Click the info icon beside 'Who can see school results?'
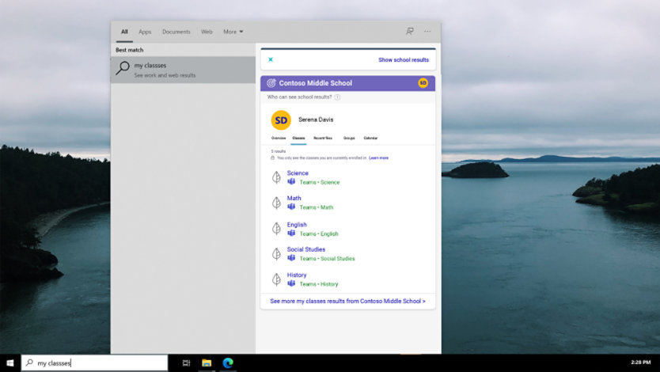The height and width of the screenshot is (372, 660). click(338, 97)
